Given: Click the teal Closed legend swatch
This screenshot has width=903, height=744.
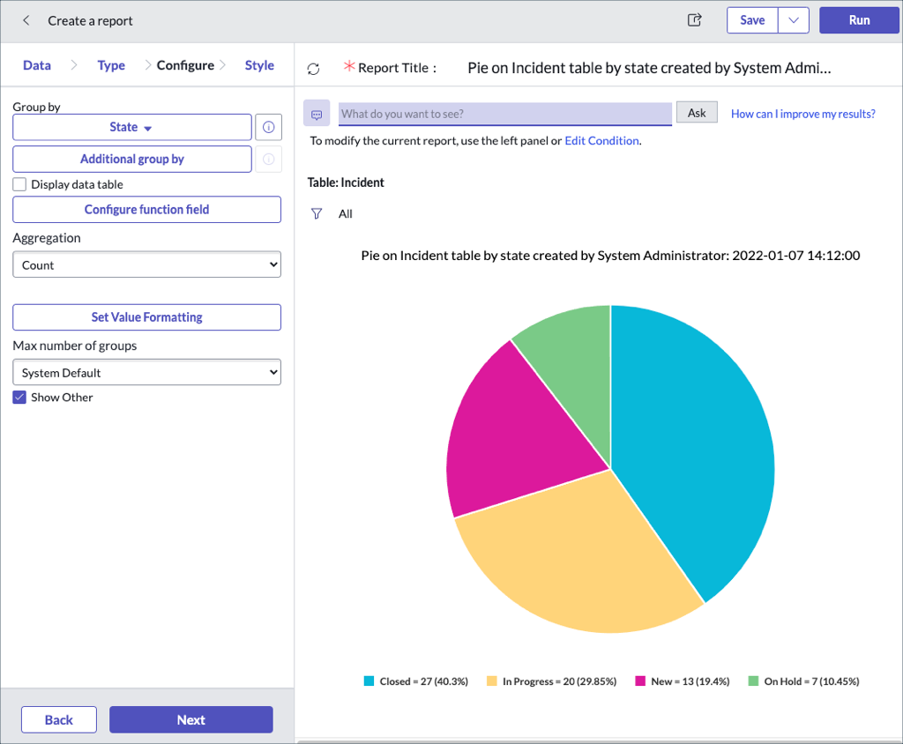Looking at the screenshot, I should pos(369,681).
